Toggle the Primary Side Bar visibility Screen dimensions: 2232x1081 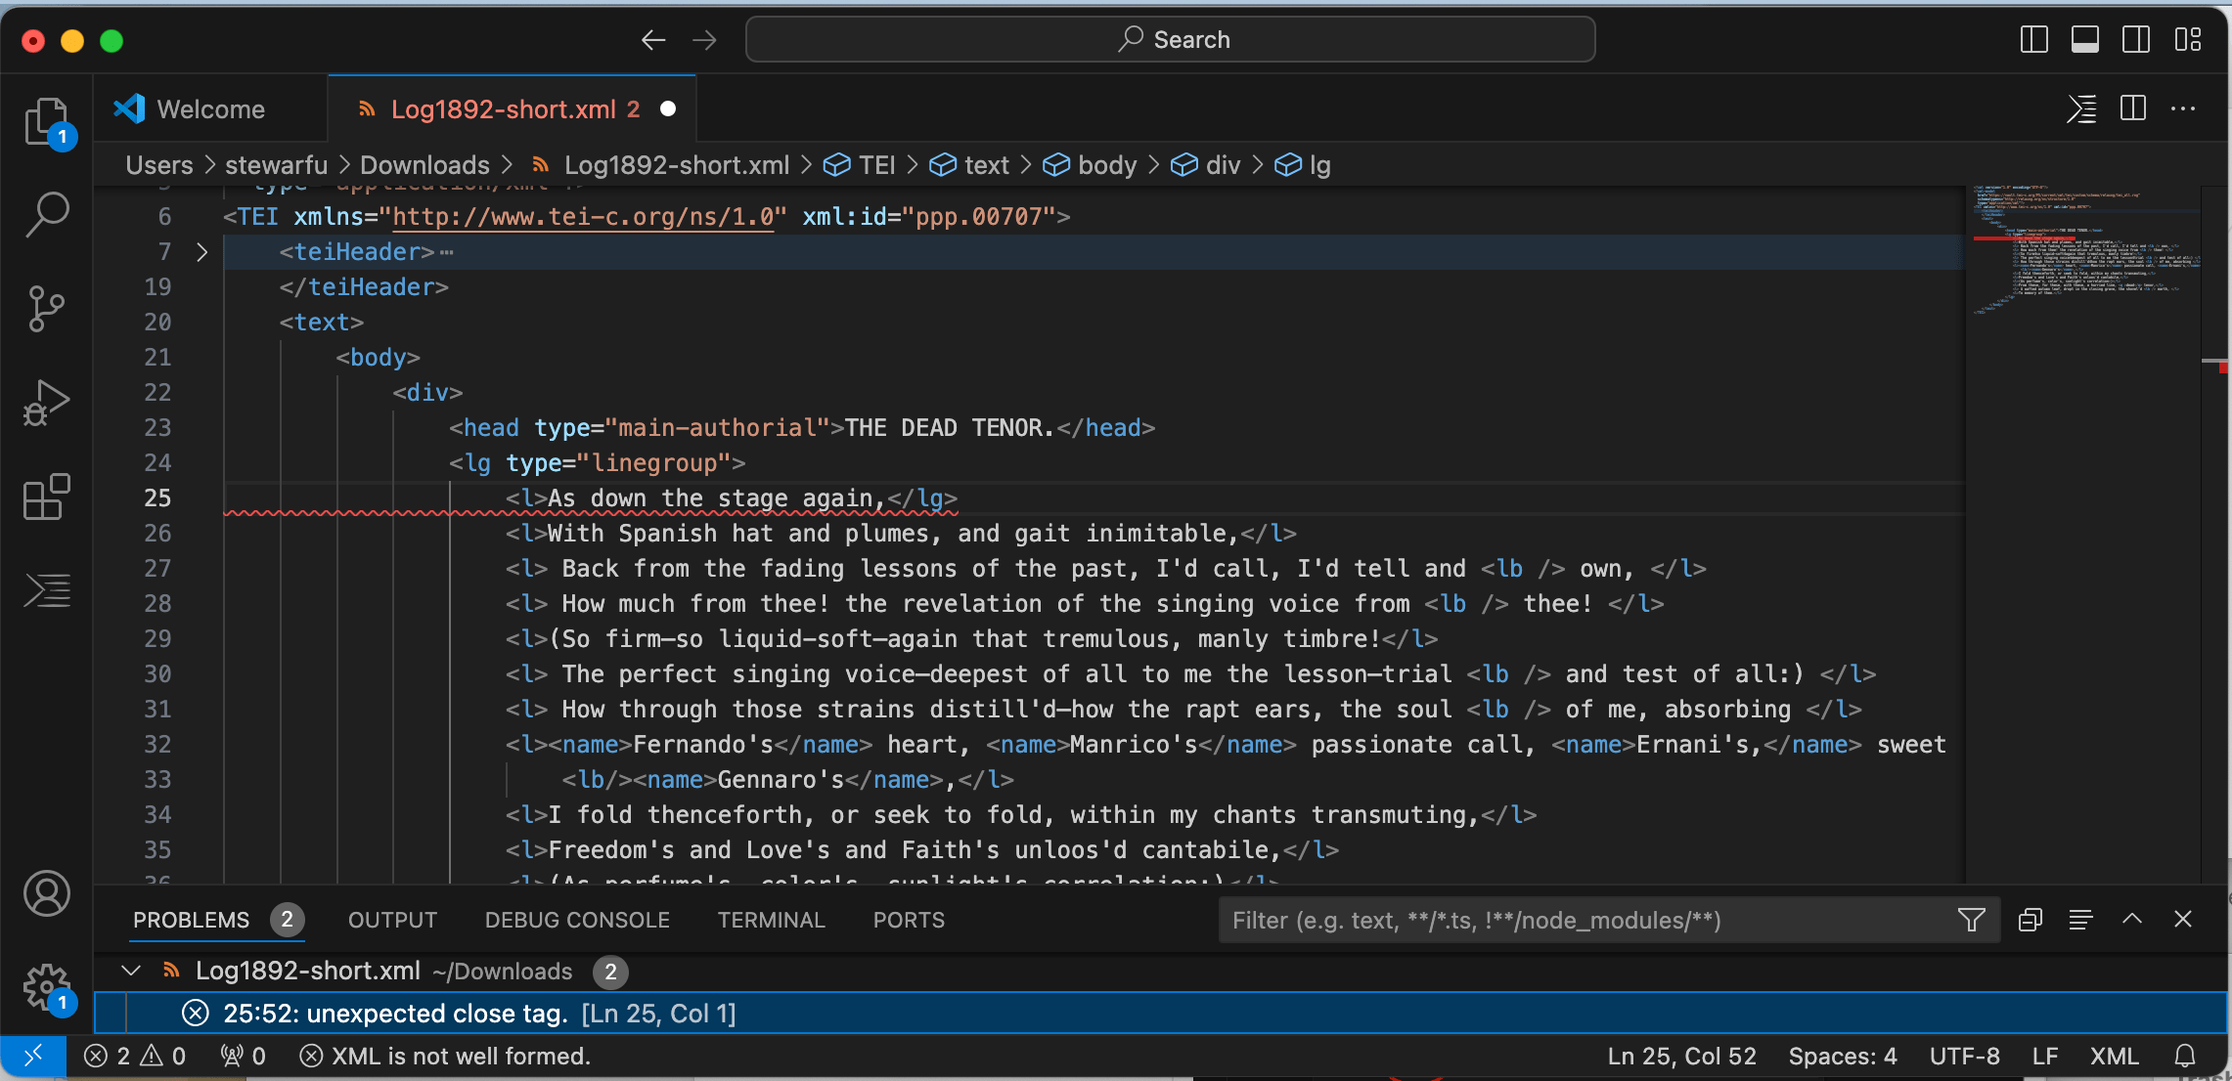[2032, 39]
